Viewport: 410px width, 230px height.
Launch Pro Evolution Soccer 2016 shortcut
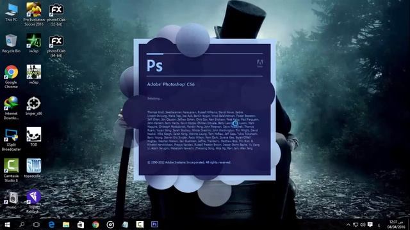tap(34, 14)
